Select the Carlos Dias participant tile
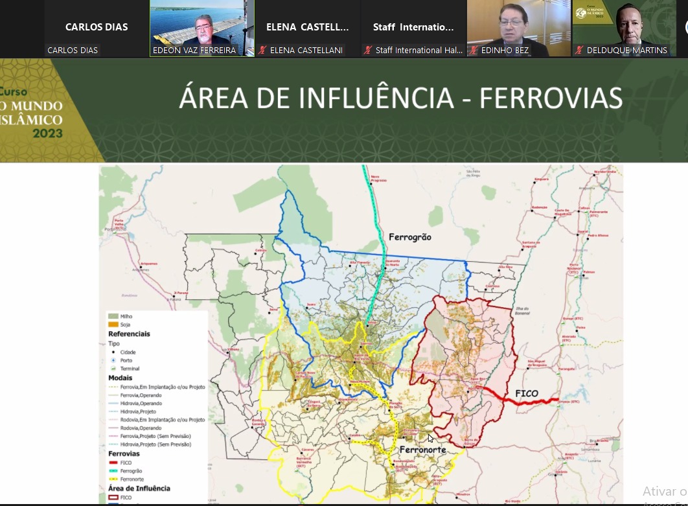688x506 pixels. coord(97,29)
